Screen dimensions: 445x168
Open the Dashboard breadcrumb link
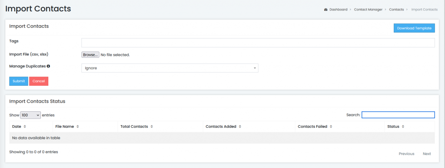[x=338, y=10]
